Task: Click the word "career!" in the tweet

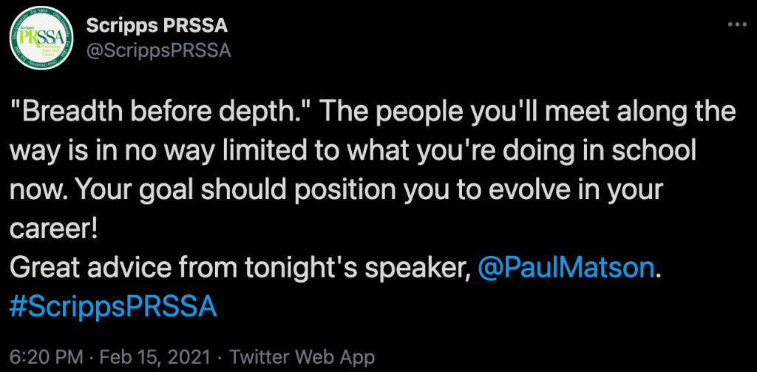Action: pyautogui.click(x=53, y=229)
